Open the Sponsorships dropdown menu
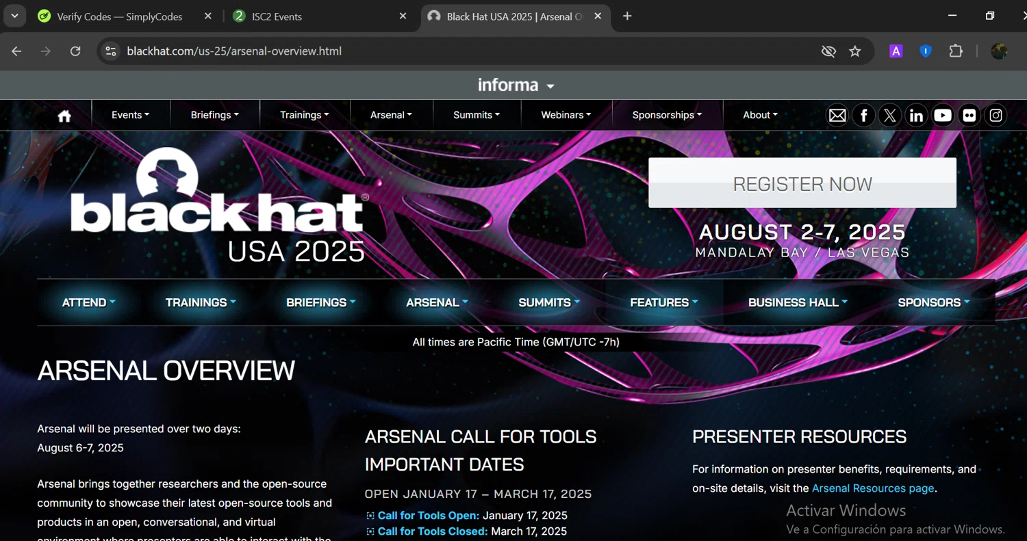This screenshot has width=1027, height=541. point(667,115)
